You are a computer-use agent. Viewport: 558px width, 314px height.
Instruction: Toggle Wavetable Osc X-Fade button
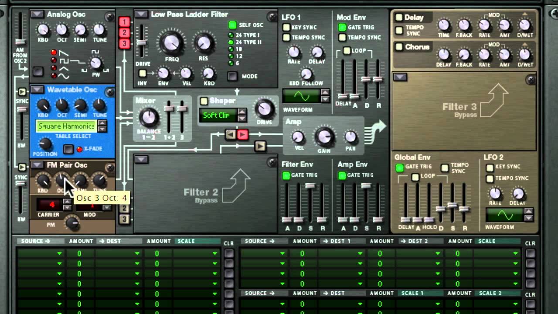(68, 149)
